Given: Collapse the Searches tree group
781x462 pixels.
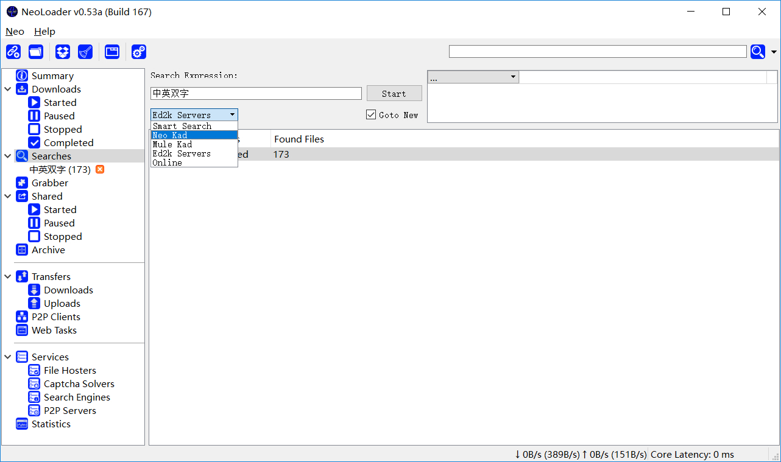Looking at the screenshot, I should click(x=8, y=156).
